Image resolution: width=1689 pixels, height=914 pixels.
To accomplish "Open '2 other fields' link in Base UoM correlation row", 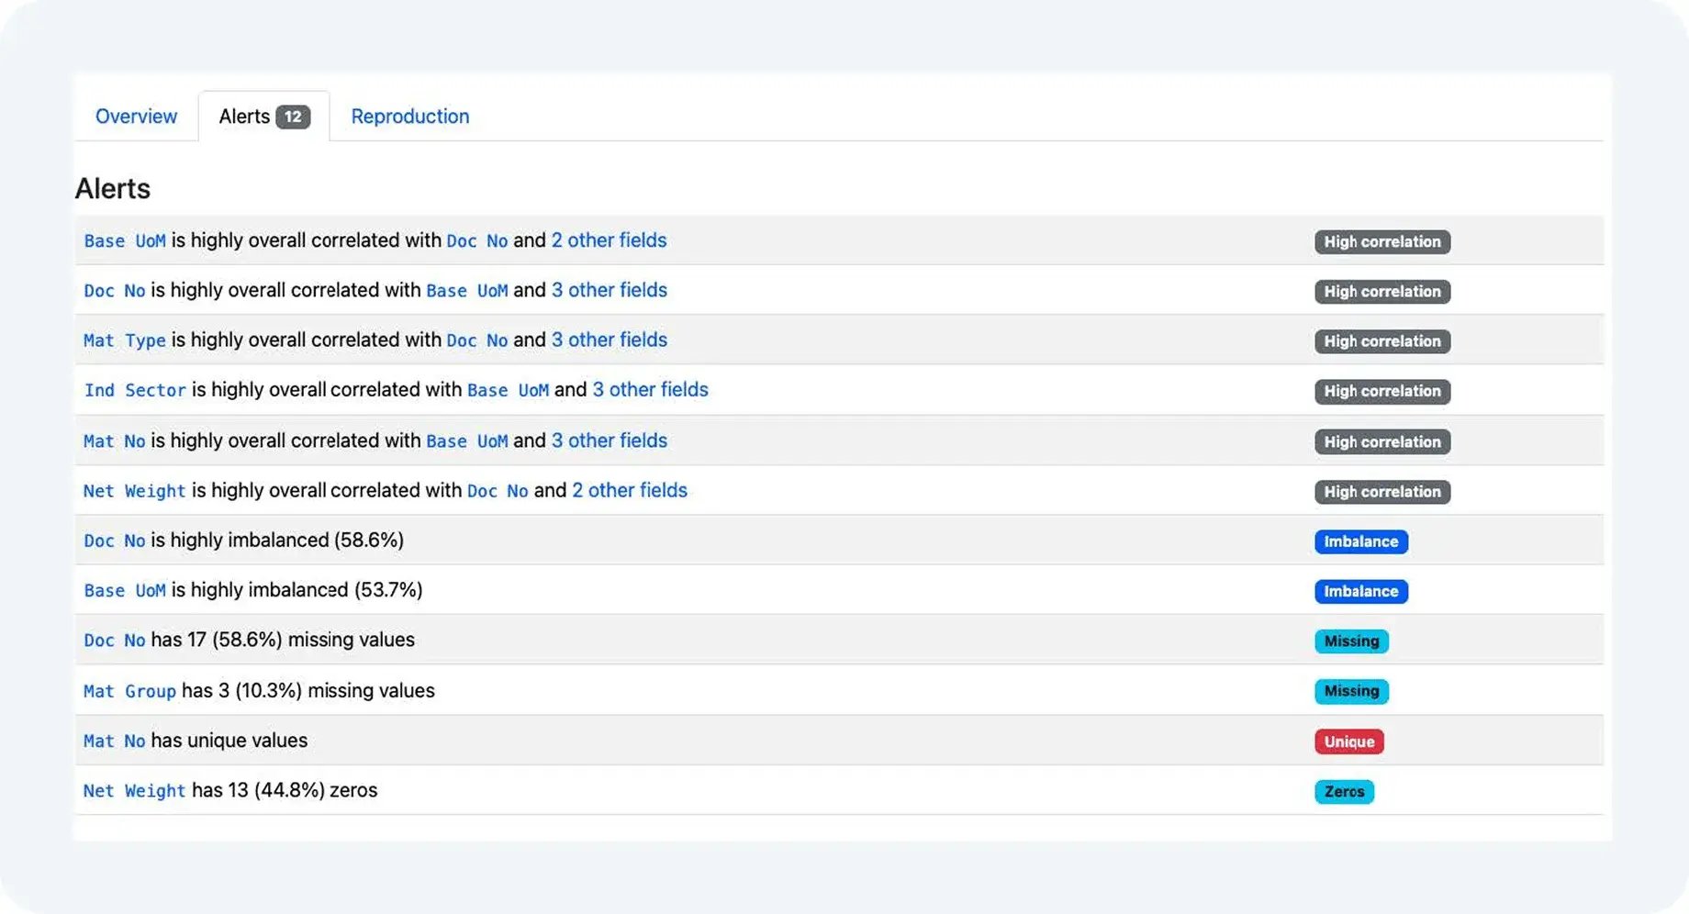I will click(609, 240).
